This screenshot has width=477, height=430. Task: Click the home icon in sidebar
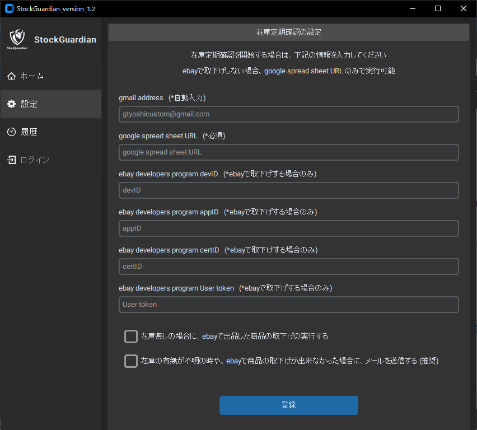tap(12, 76)
